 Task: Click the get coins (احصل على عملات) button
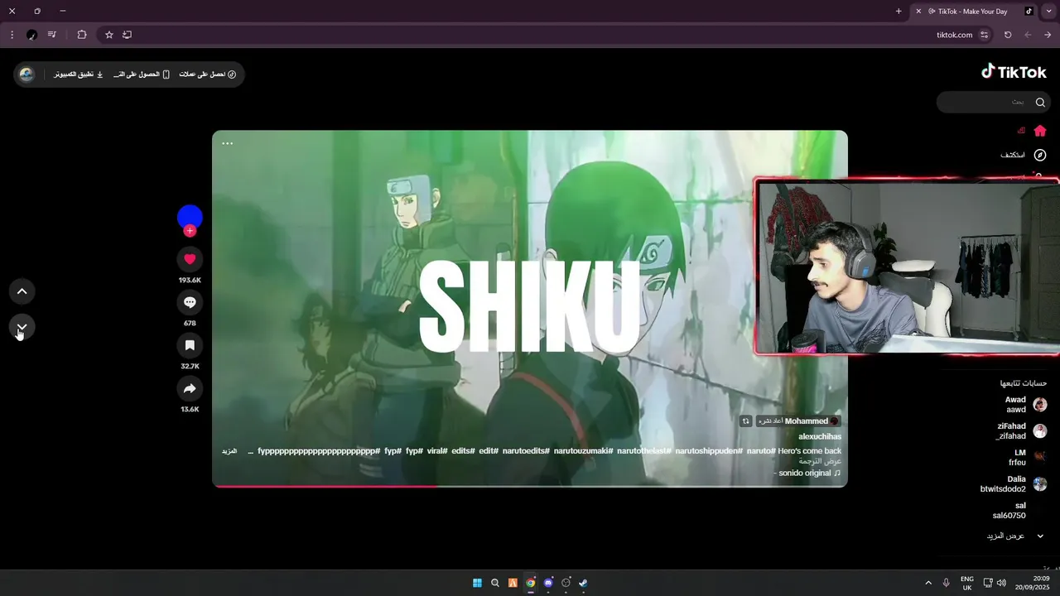pos(208,74)
